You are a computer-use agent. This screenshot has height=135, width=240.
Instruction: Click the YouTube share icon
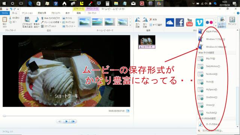pyautogui.click(x=189, y=22)
